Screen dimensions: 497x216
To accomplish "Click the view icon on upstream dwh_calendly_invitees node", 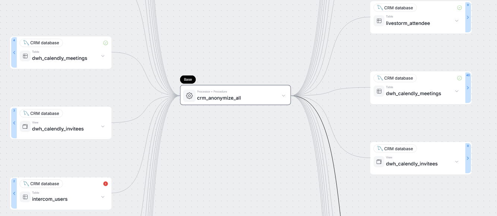I will (x=25, y=127).
